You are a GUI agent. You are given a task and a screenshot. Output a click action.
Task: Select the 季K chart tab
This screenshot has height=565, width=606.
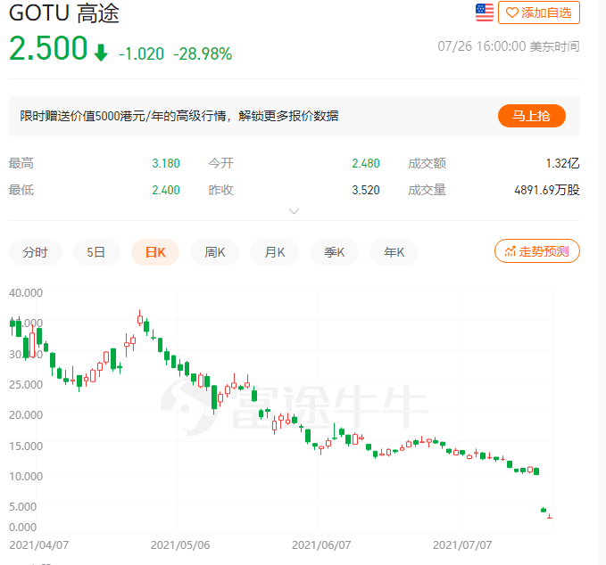pyautogui.click(x=334, y=252)
